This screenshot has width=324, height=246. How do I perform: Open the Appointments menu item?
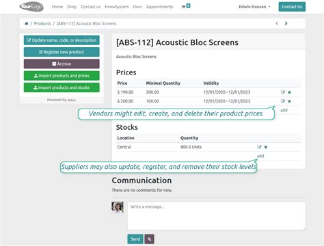pyautogui.click(x=159, y=7)
